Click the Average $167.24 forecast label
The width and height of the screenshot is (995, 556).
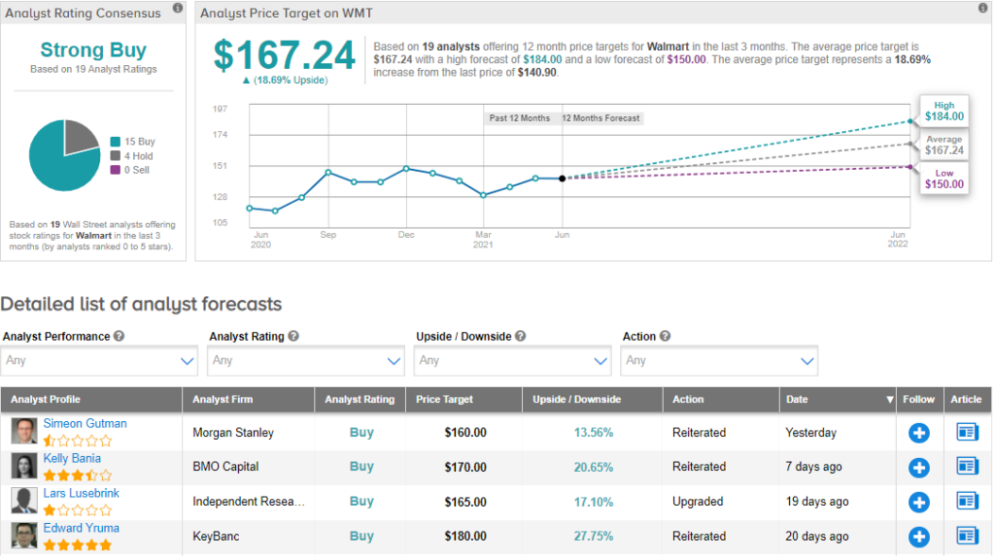click(944, 146)
